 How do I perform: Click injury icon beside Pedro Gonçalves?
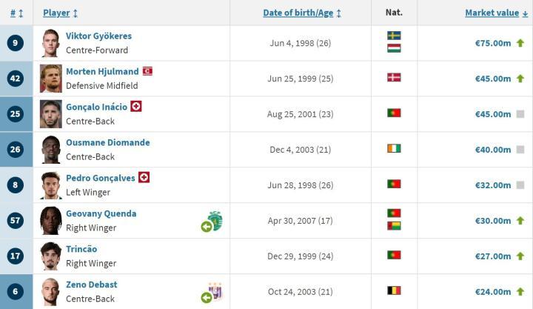[x=144, y=178]
